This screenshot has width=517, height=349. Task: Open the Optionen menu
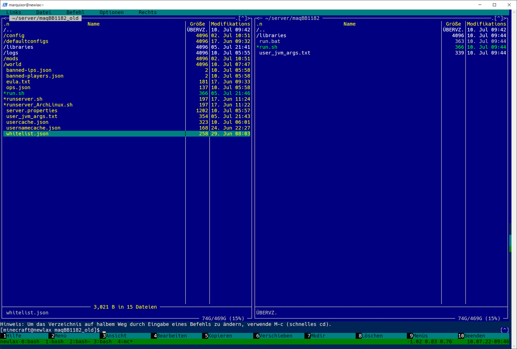point(111,12)
